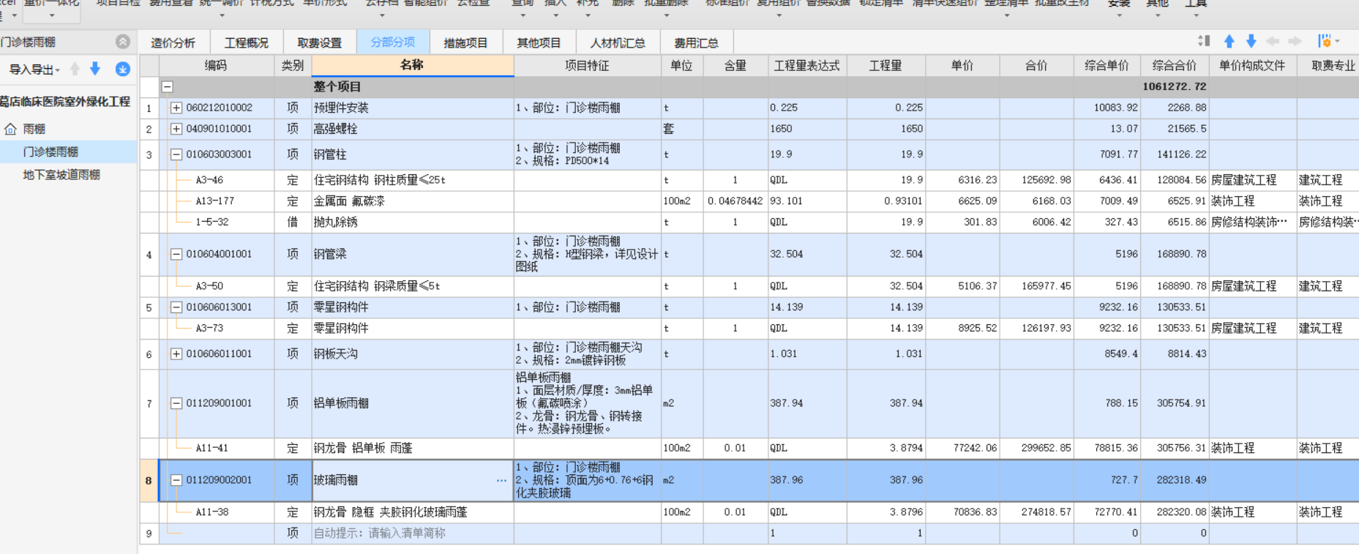Collapse row 011209002001 玻璃雨棚
The image size is (1359, 554).
(176, 480)
